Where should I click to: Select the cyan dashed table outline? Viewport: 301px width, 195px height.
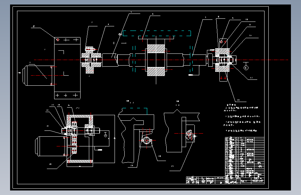click(x=157, y=33)
